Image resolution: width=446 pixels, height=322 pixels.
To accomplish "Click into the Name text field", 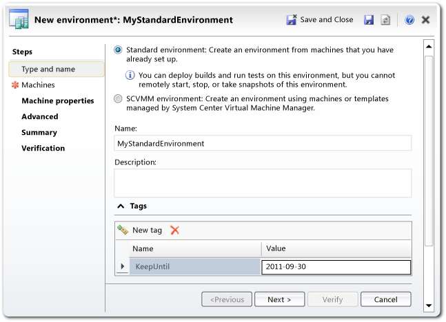I will [262, 143].
